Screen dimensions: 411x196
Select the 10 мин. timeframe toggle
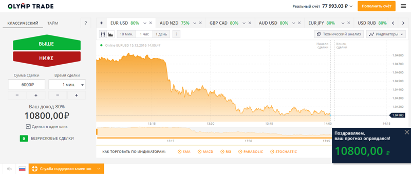pyautogui.click(x=126, y=34)
